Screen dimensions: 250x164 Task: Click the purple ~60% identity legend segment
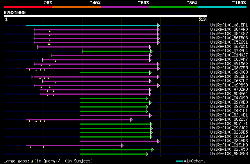pos(125,7)
